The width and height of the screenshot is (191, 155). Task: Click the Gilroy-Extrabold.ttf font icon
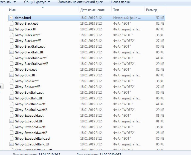coord(11,121)
